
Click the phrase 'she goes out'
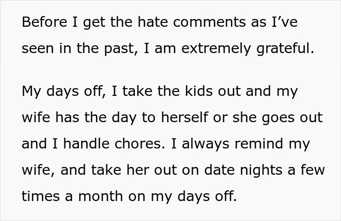[x=278, y=118]
